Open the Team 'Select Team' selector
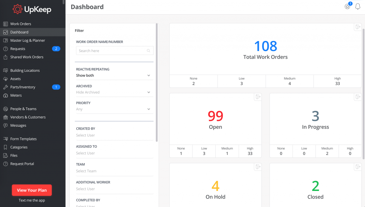The width and height of the screenshot is (365, 207). coord(114,171)
